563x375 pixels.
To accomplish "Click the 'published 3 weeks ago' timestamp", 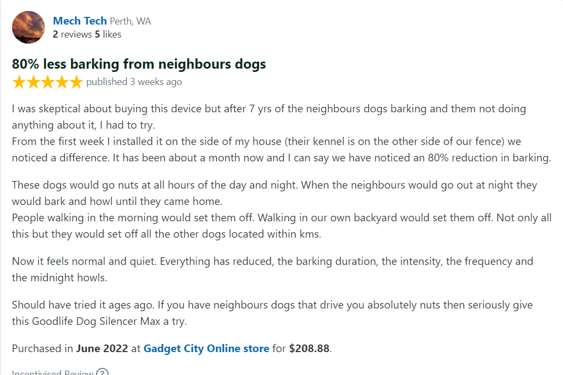I will coord(134,82).
